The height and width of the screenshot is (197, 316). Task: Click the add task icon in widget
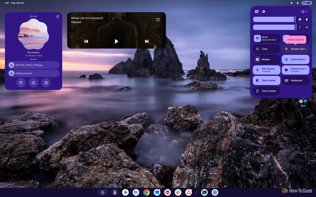point(33,82)
